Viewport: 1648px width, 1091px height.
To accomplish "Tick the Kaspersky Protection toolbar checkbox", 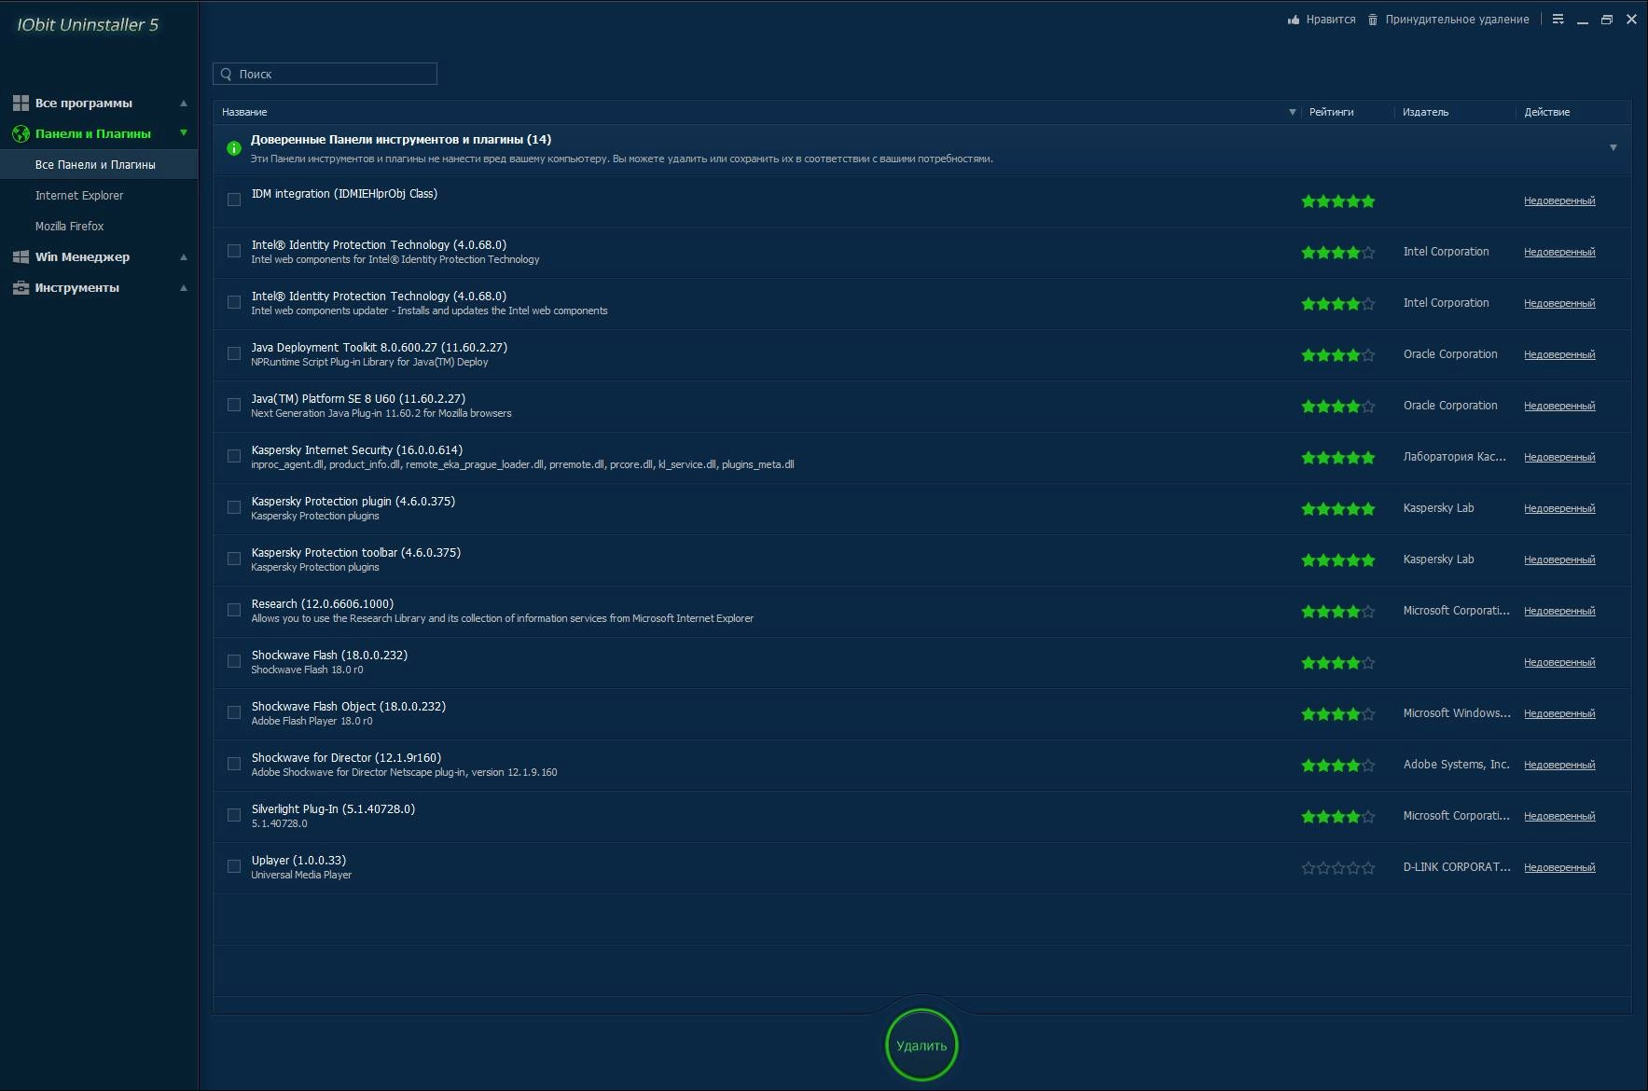I will 234,559.
